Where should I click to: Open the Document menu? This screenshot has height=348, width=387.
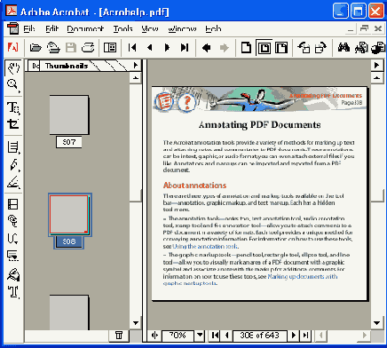point(85,29)
